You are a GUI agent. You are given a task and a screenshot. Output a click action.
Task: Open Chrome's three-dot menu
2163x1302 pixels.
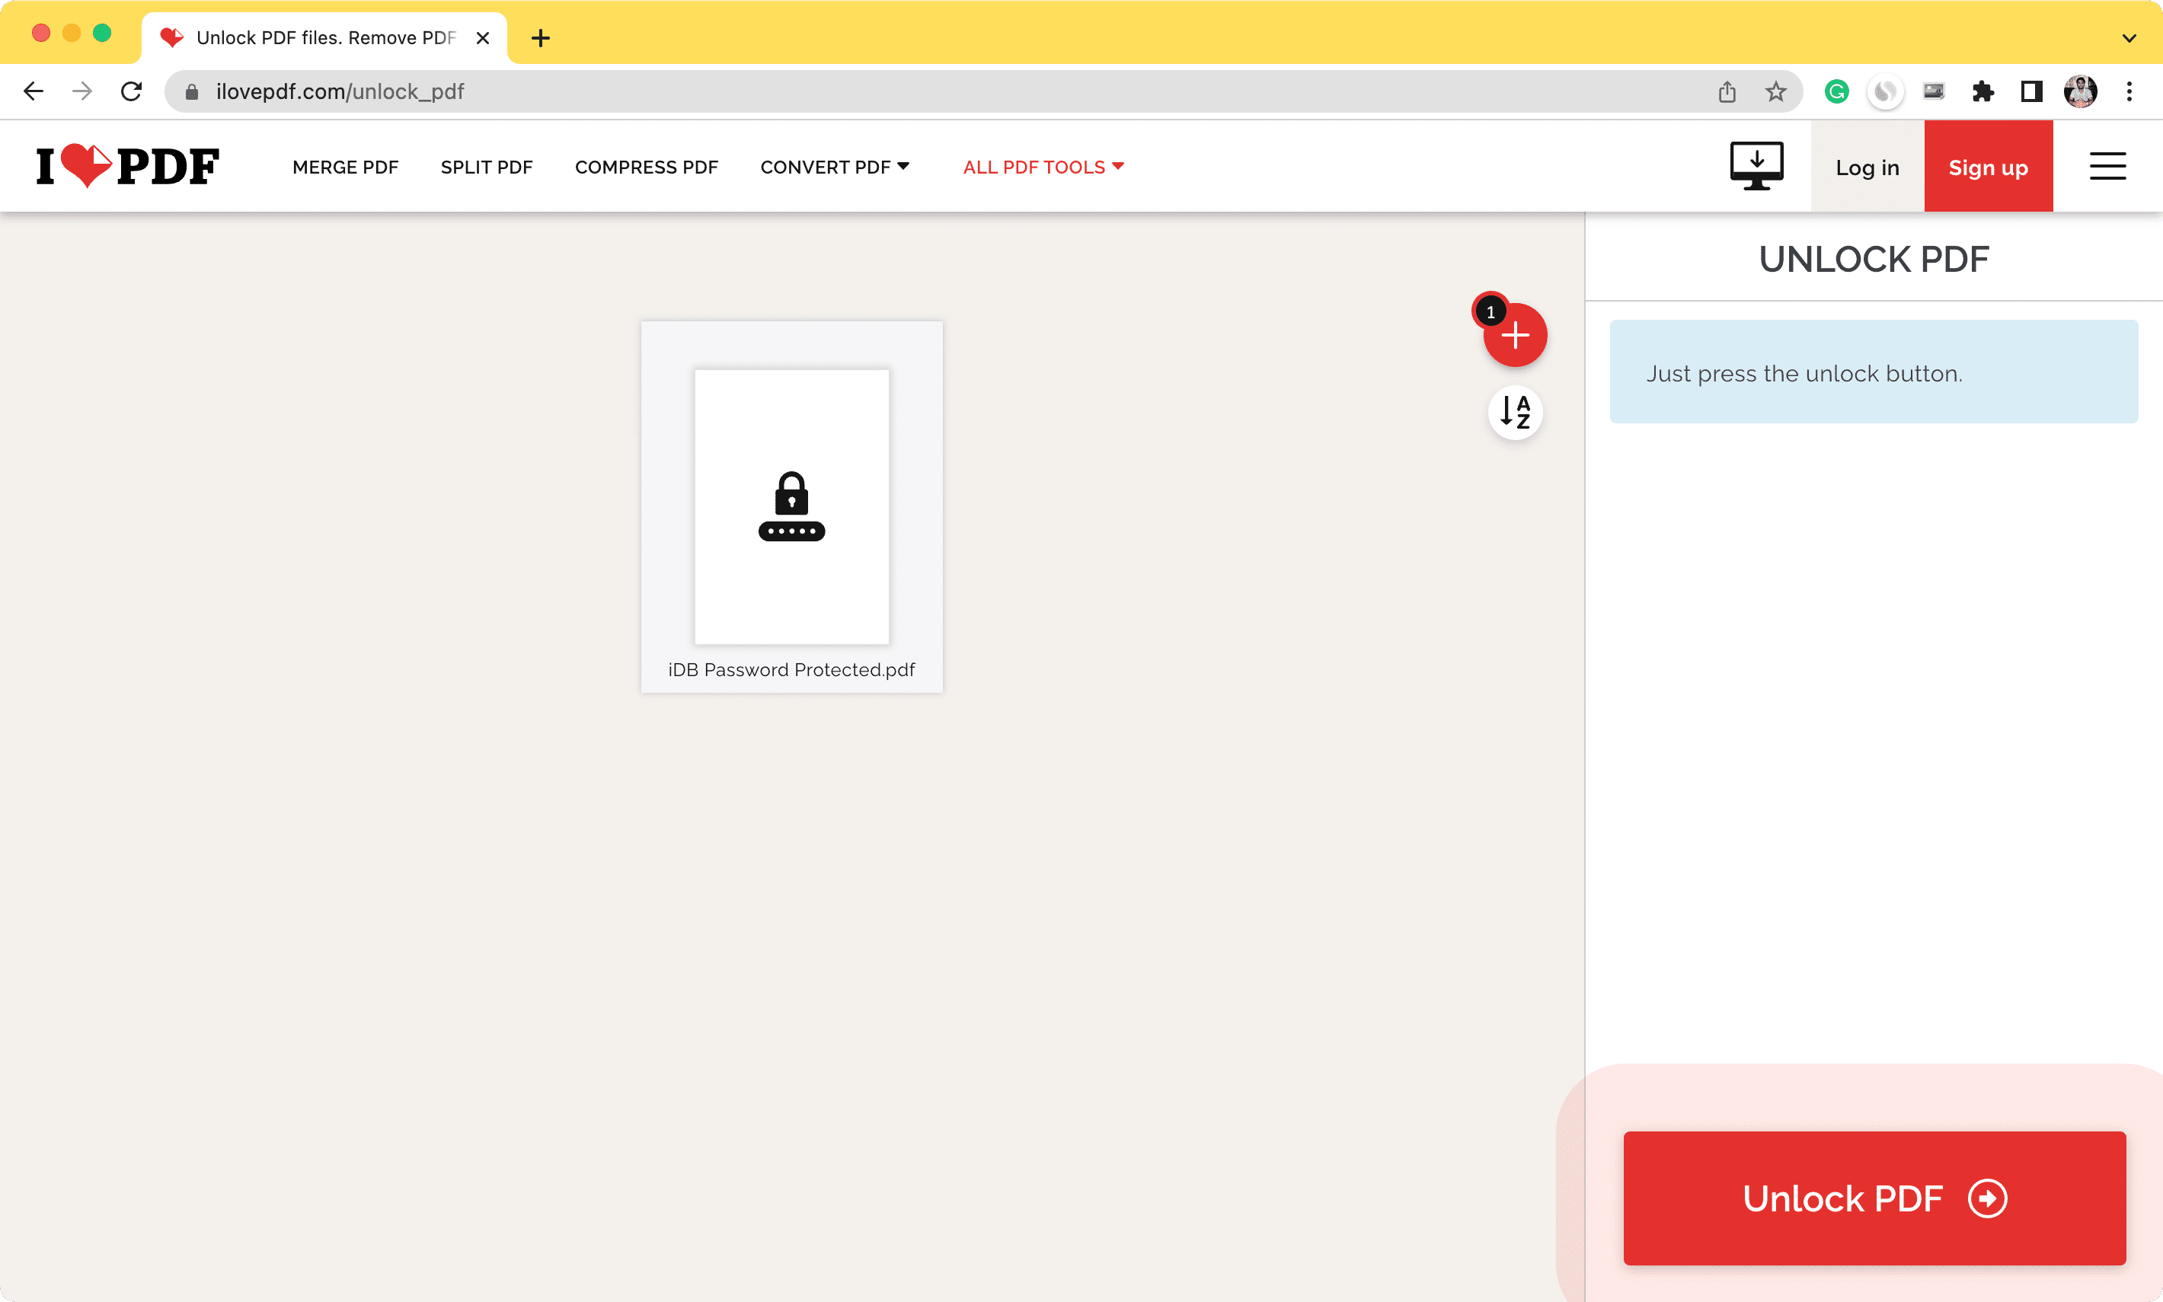[x=2129, y=91]
